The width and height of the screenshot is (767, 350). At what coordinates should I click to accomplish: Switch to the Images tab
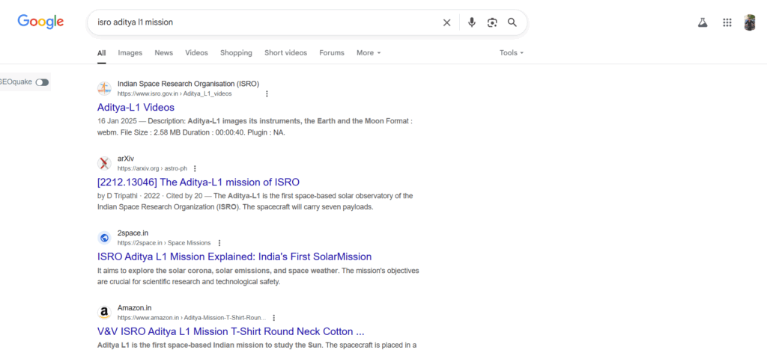130,52
